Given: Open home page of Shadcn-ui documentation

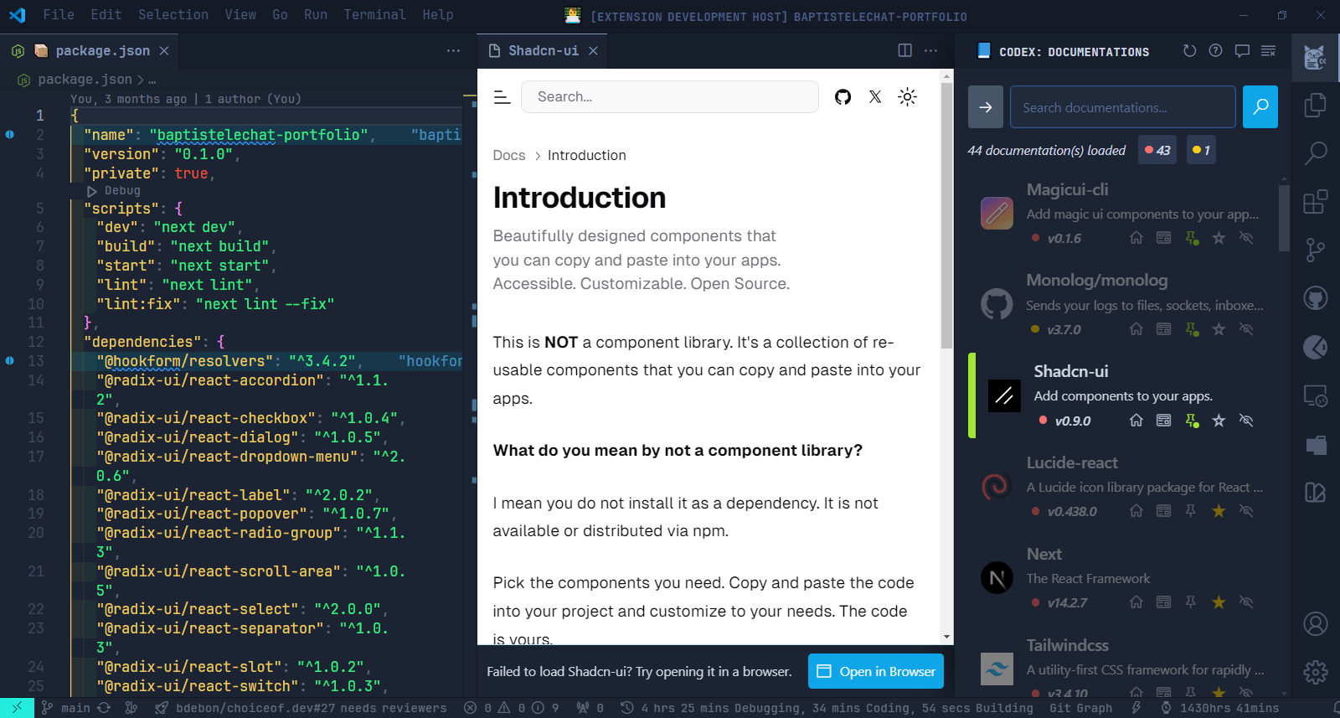Looking at the screenshot, I should pos(1136,421).
